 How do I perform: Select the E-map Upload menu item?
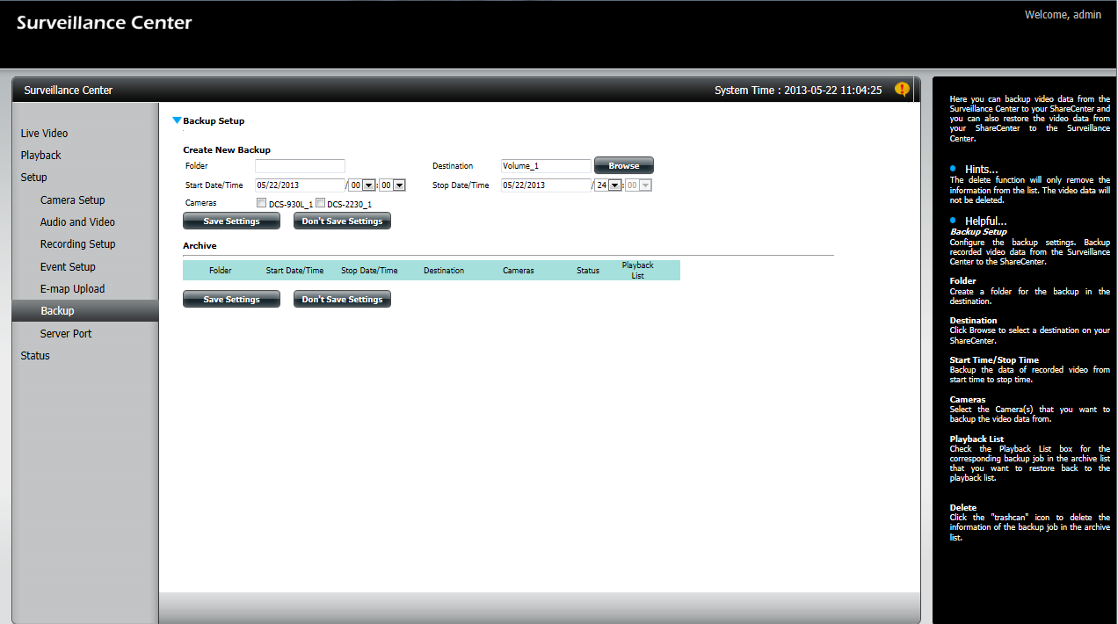[72, 289]
